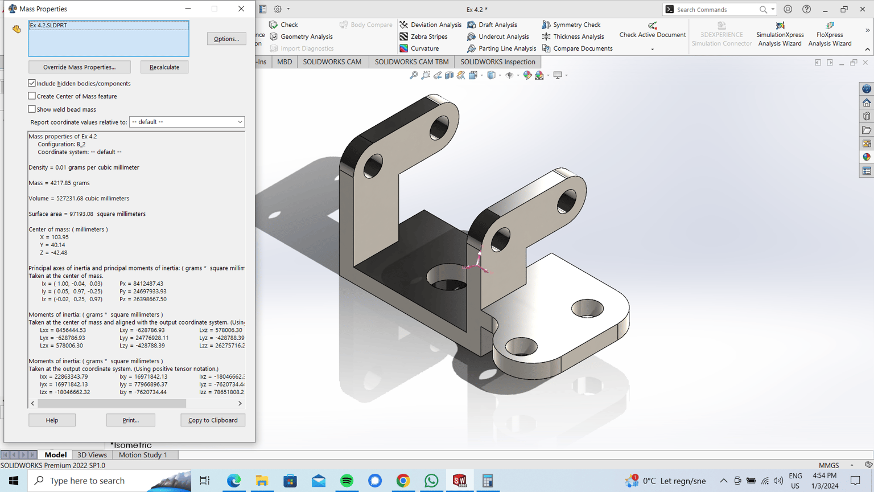
Task: Open Google Chrome from taskbar
Action: tap(403, 481)
